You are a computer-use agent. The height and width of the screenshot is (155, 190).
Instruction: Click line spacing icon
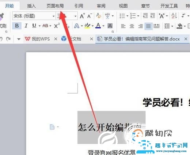(167, 26)
